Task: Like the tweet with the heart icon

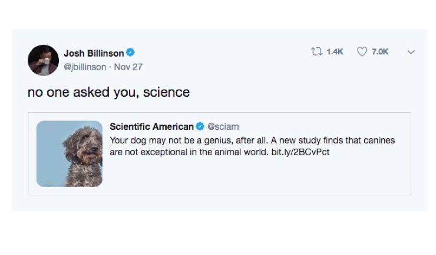Action: [362, 53]
